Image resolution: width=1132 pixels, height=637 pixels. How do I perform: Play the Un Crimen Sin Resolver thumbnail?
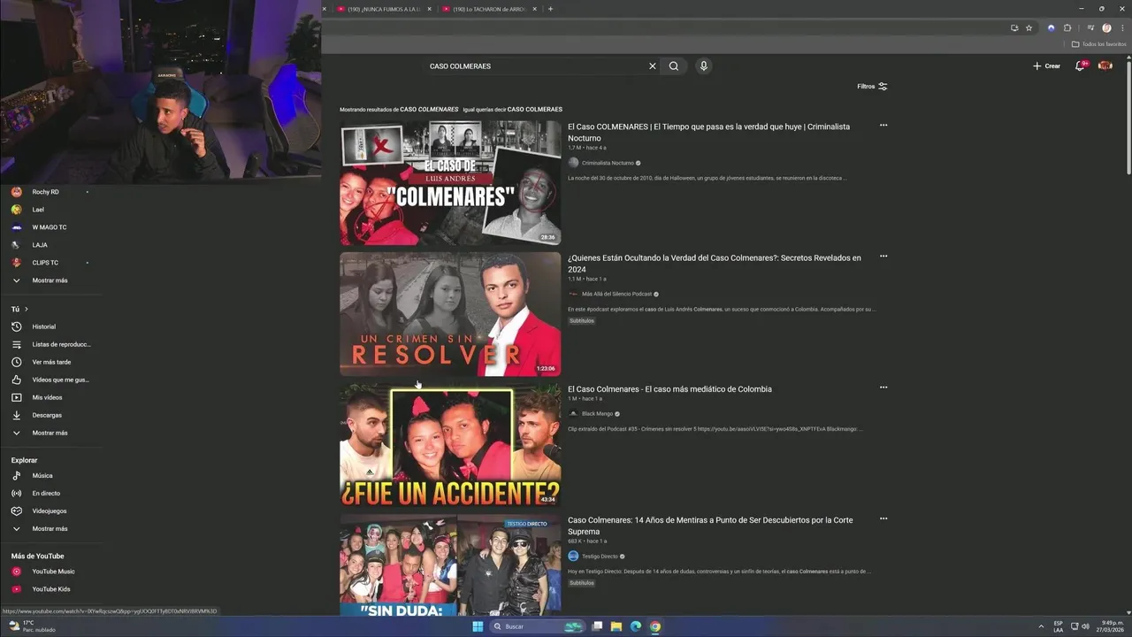(450, 314)
